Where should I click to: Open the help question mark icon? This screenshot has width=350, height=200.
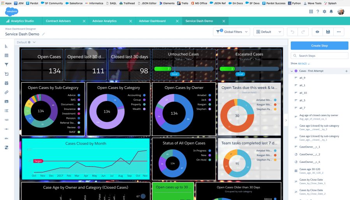tap(318, 11)
